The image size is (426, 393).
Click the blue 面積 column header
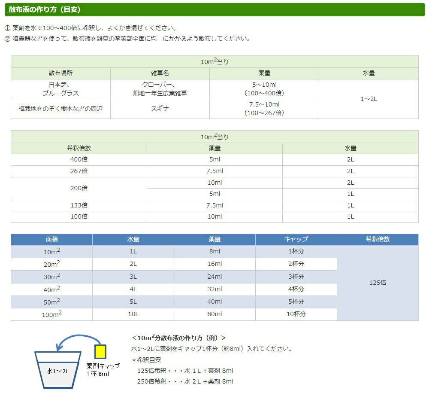51,239
